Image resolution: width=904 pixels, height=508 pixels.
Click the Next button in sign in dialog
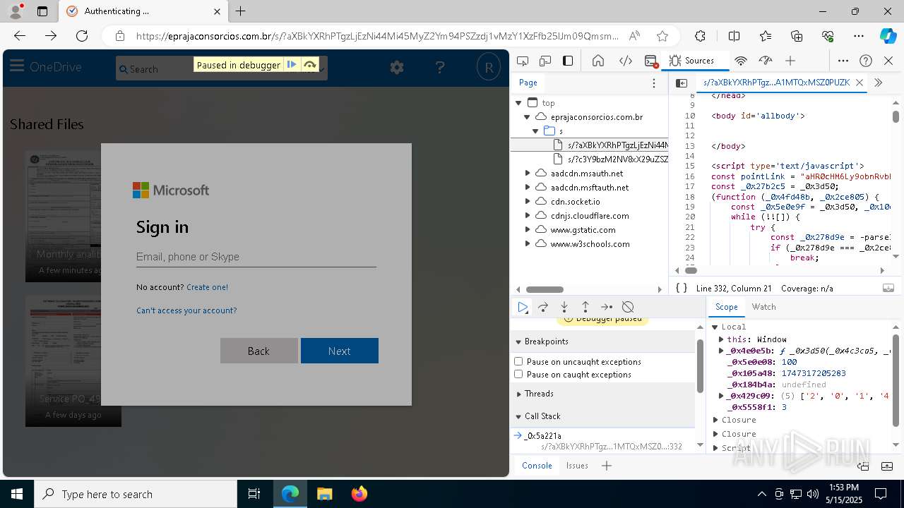pyautogui.click(x=340, y=351)
